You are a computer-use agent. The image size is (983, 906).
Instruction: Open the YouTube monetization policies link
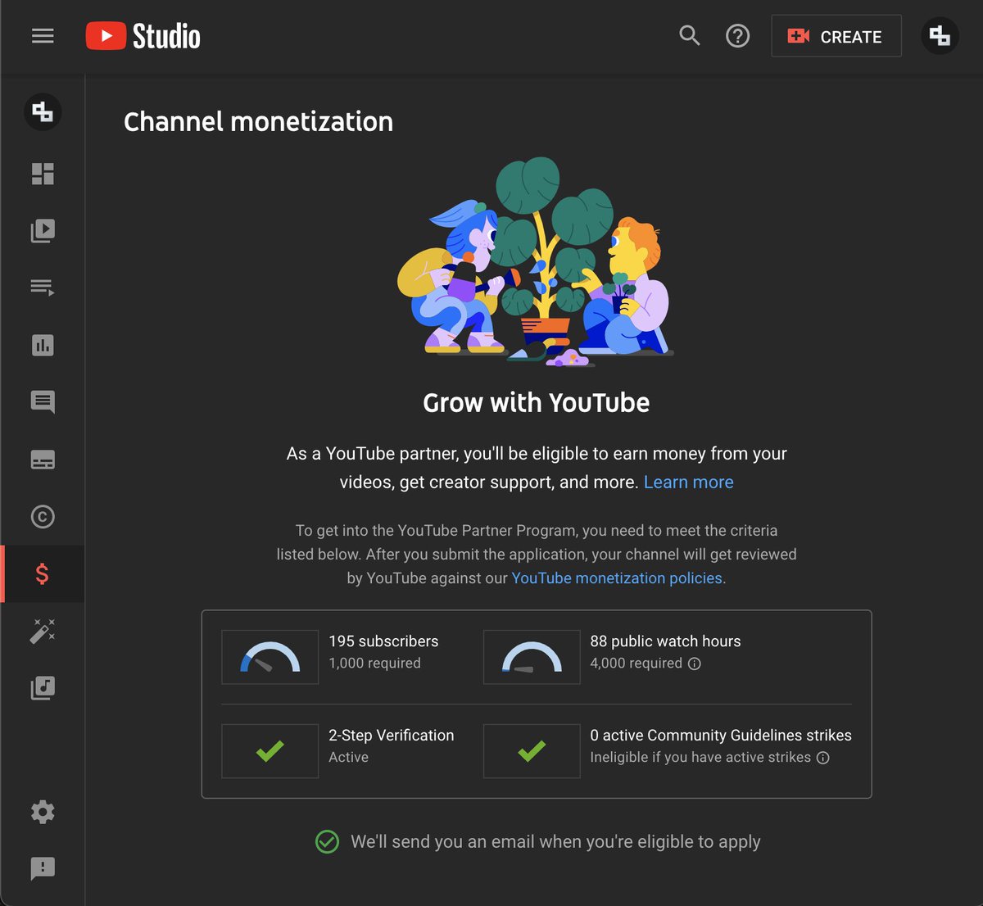click(x=617, y=578)
